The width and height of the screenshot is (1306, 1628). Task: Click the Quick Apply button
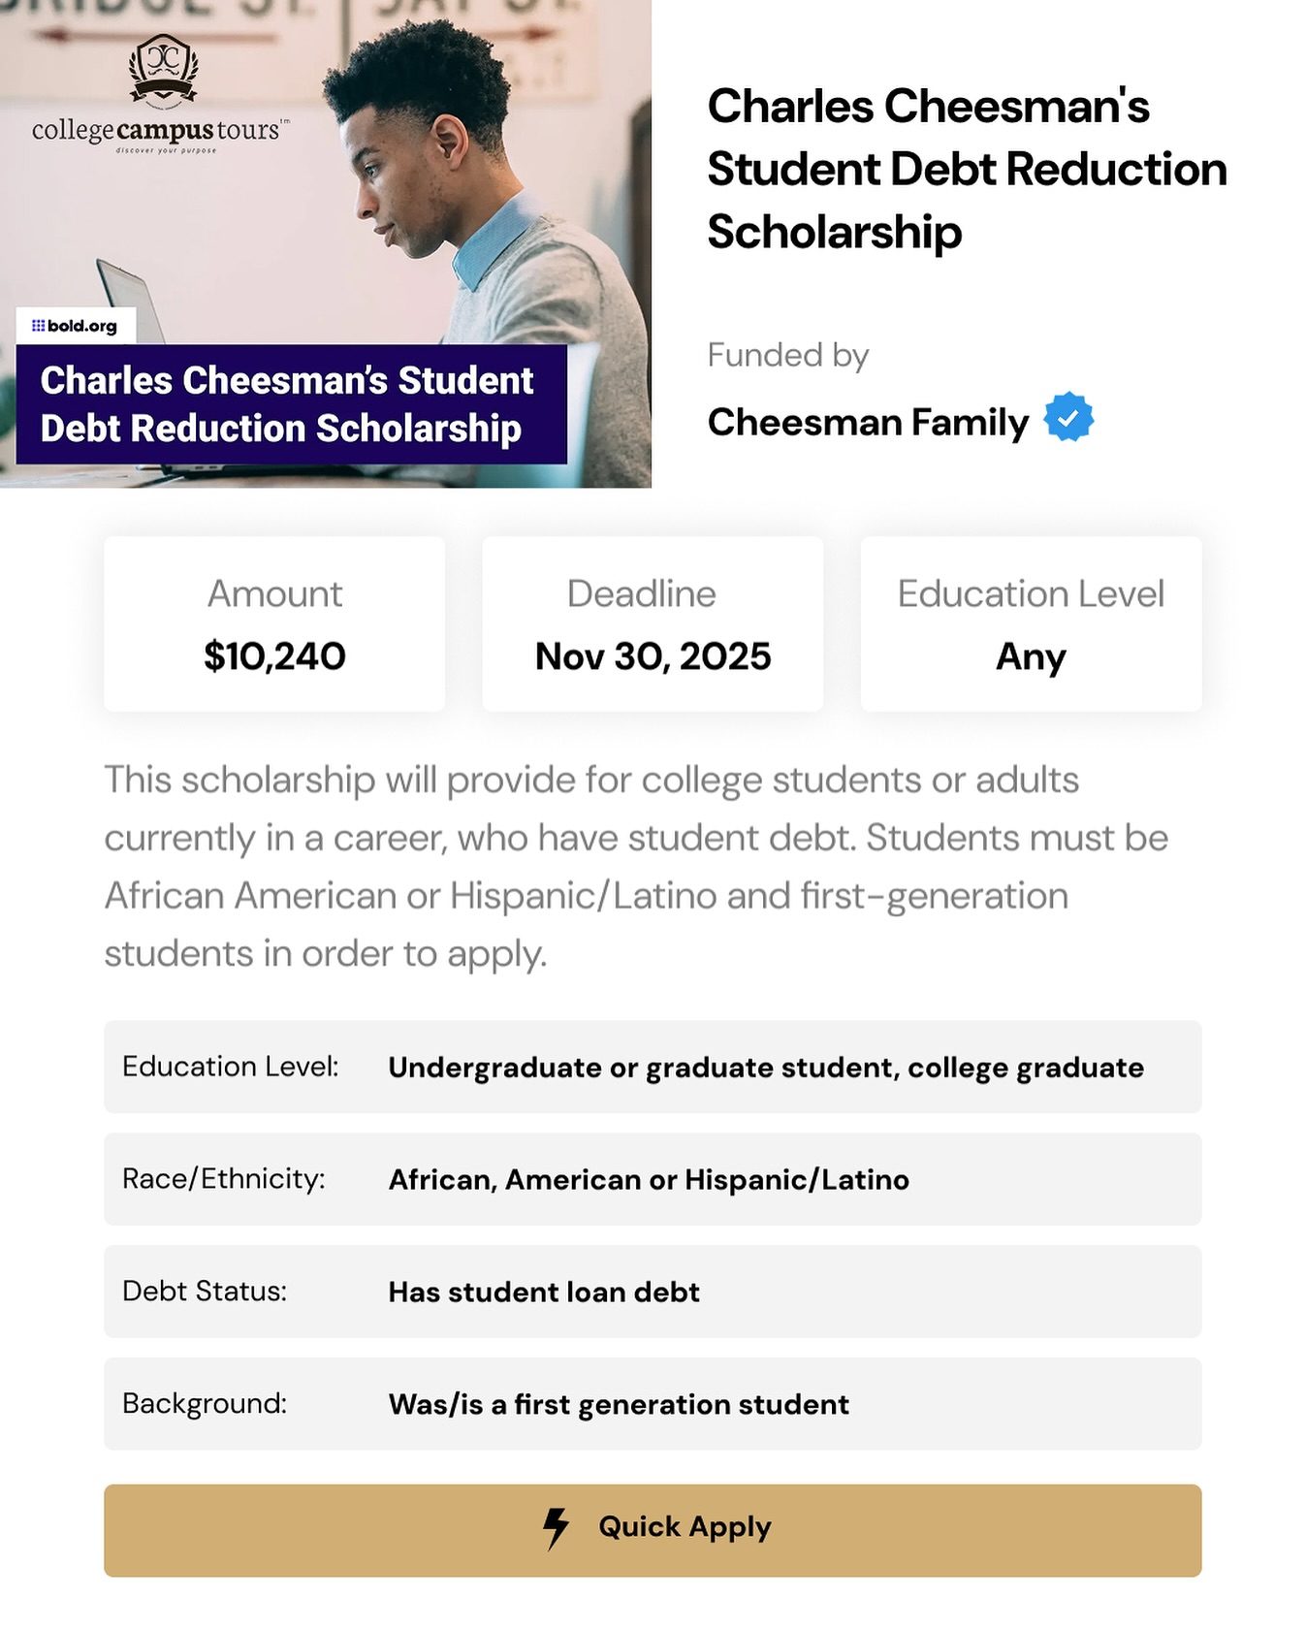coord(653,1530)
